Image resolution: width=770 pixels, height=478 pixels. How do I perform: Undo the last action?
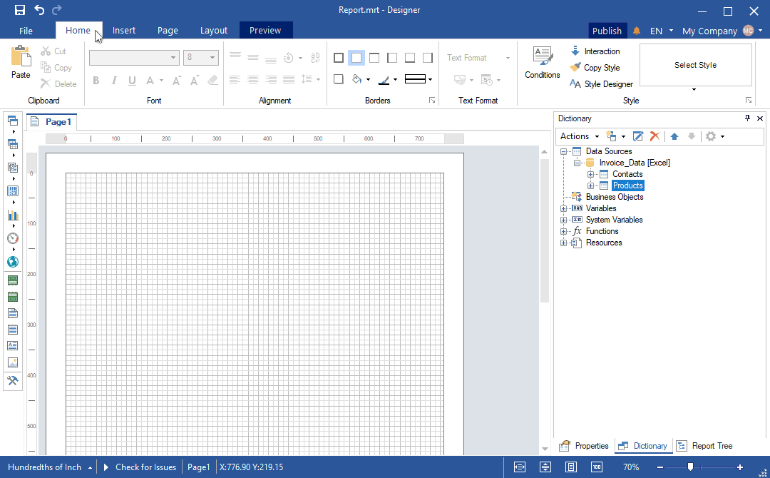(x=39, y=10)
